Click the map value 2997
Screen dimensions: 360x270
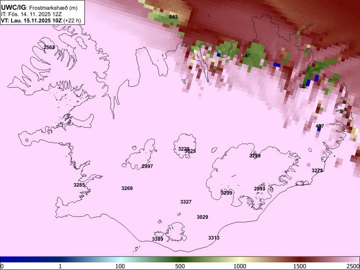pyautogui.click(x=147, y=166)
